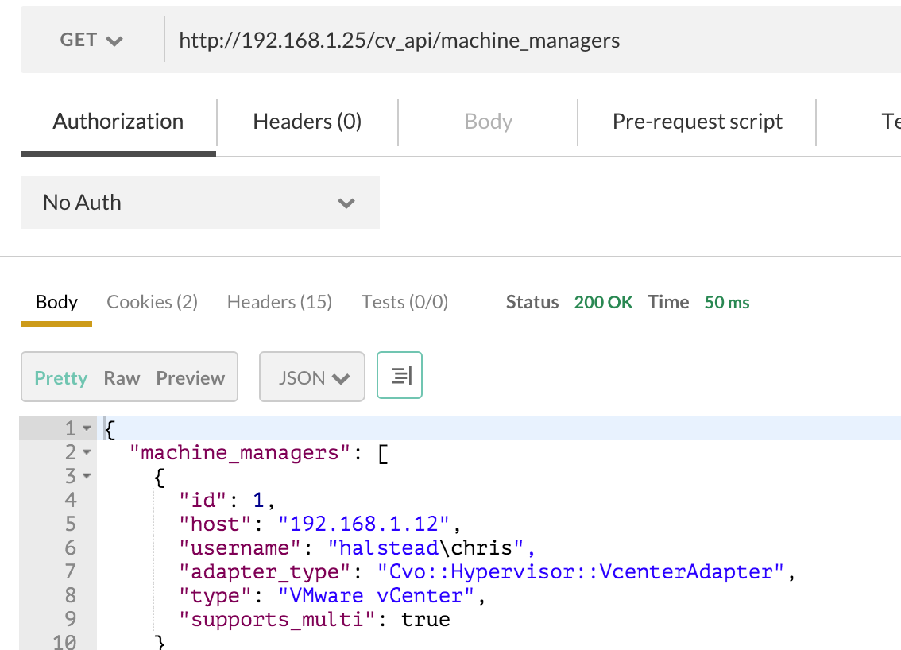
Task: Collapse the root object at line 1
Action: coord(87,429)
